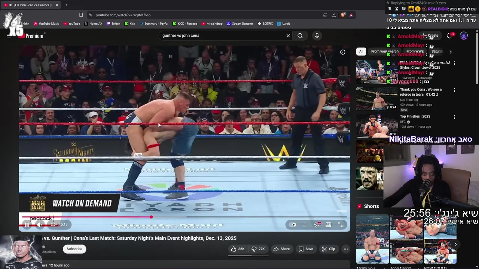The height and width of the screenshot is (269, 479).
Task: Open options for John Cena vs. AJ Styles video
Action: pyautogui.click(x=455, y=63)
